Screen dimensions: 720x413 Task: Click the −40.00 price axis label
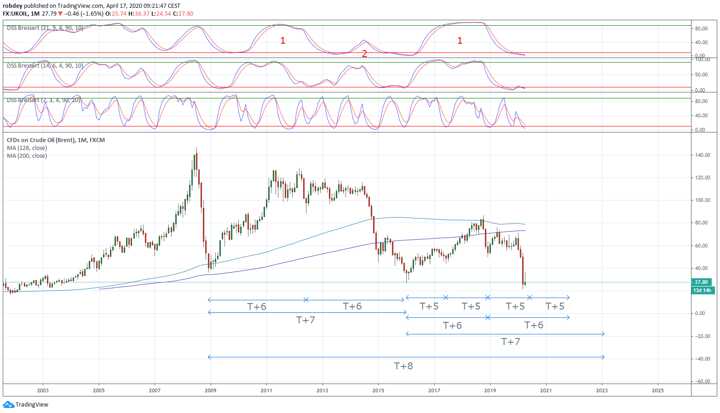point(702,359)
